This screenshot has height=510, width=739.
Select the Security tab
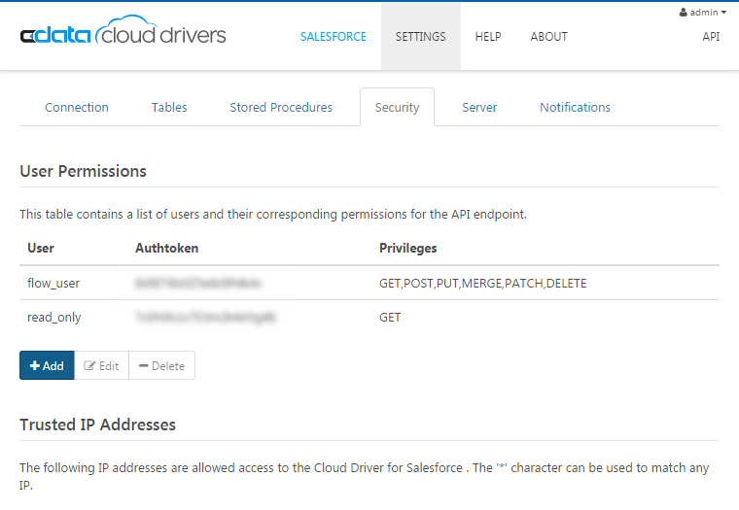coord(397,108)
